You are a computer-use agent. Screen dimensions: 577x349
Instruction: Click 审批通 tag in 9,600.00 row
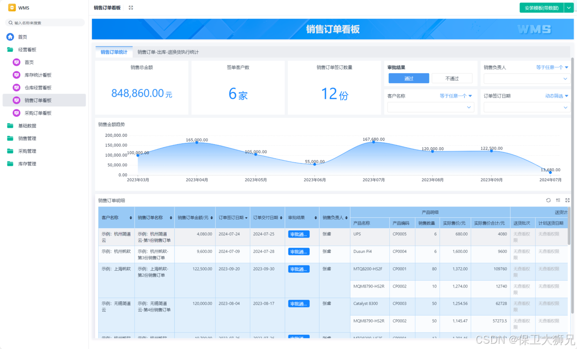pos(299,251)
